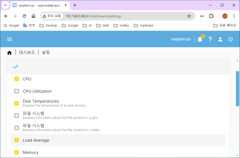Reload the page
The width and height of the screenshot is (240, 158).
24,16
